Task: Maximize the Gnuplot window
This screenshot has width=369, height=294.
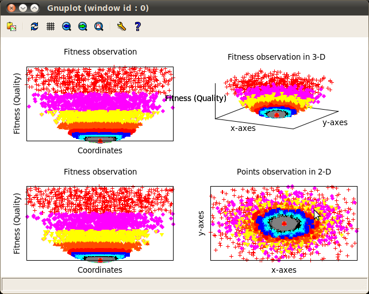Action: pos(35,8)
